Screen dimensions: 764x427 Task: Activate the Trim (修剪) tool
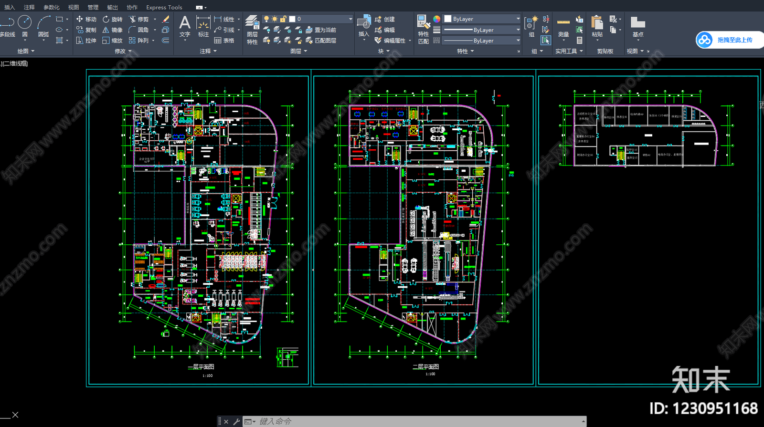[x=139, y=19]
